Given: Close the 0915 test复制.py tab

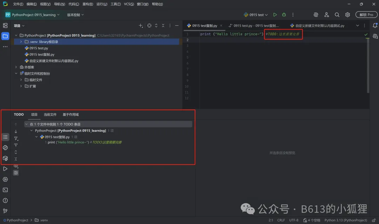Looking at the screenshot, I should tap(221, 25).
